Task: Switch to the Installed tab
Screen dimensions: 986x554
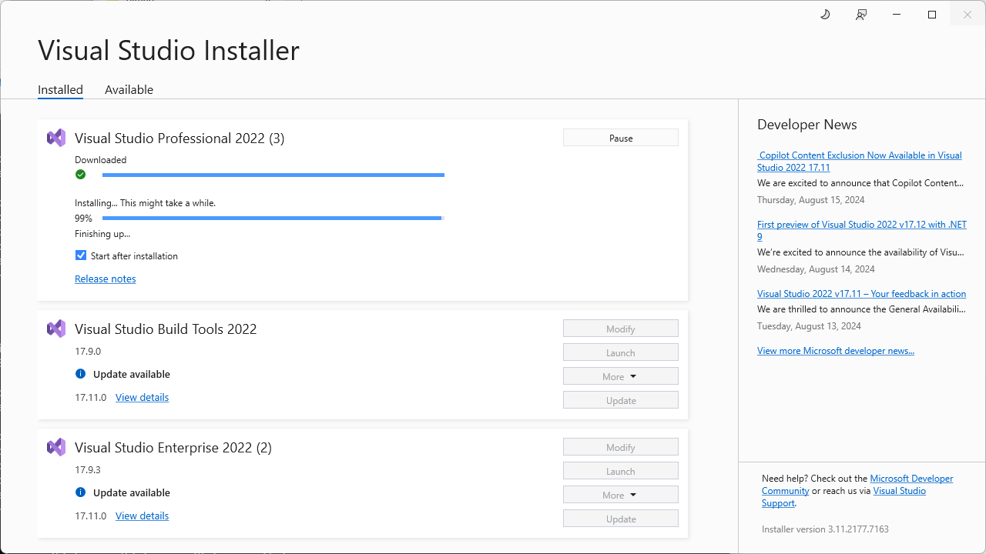Action: click(60, 90)
